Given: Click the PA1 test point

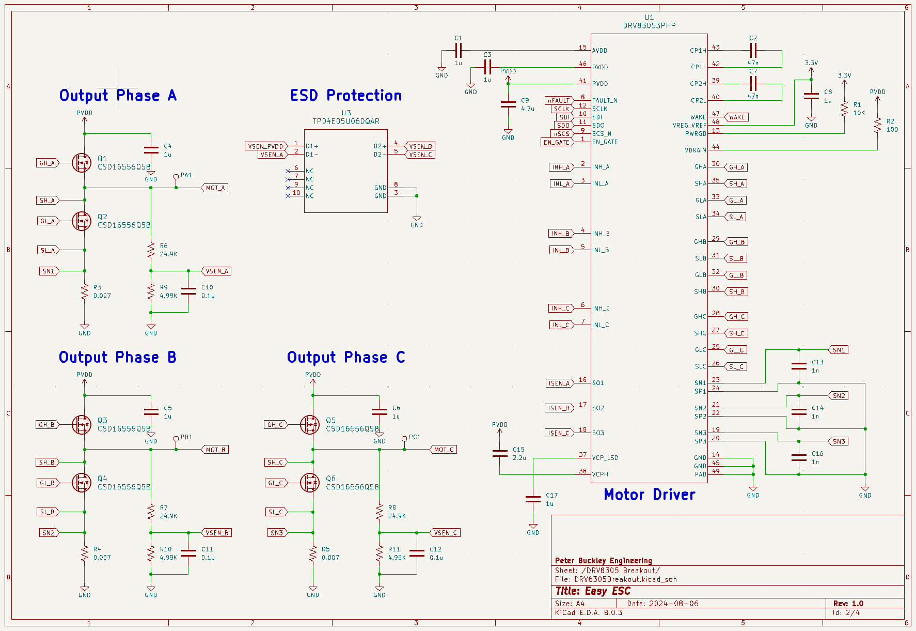Looking at the screenshot, I should click(x=176, y=177).
